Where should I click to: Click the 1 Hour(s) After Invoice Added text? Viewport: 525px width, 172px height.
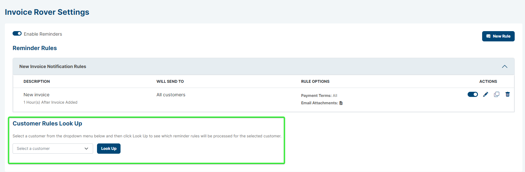pos(50,102)
